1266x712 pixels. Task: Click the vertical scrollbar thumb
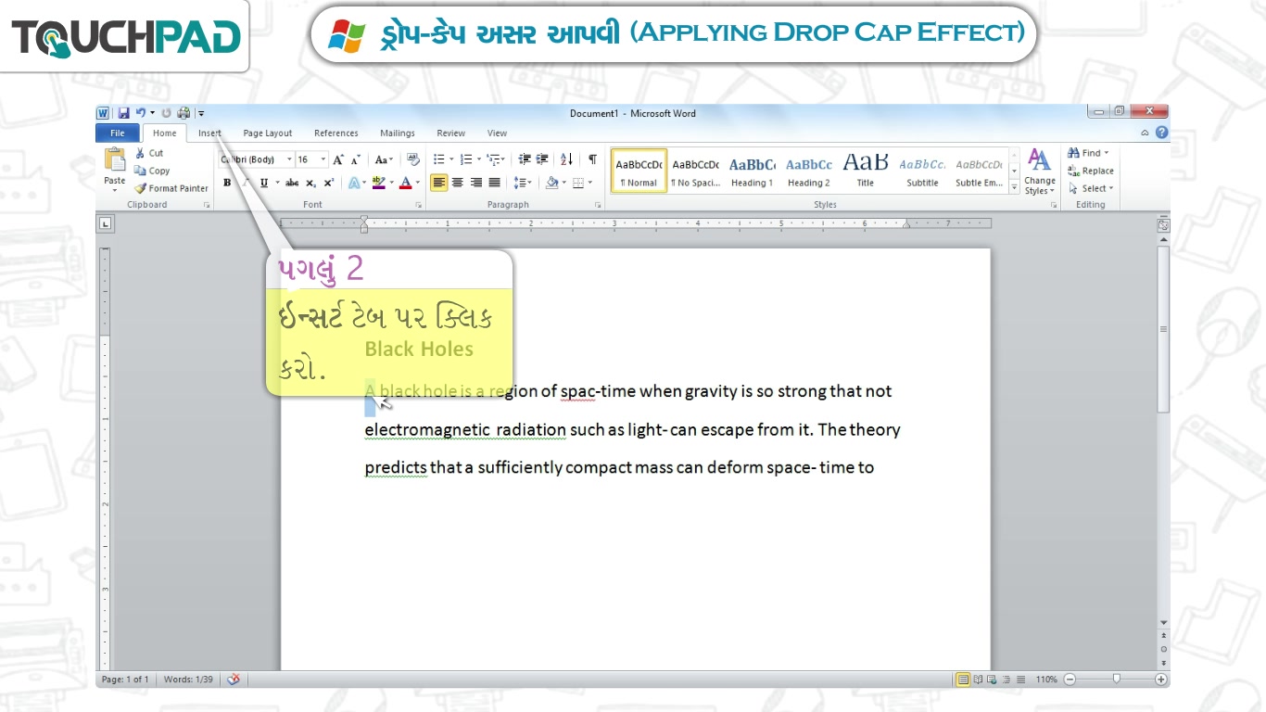(x=1163, y=329)
